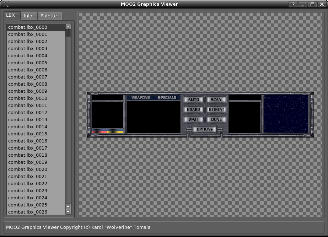Open combat.lbx_0011 graphic
This screenshot has width=328, height=237.
36,106
